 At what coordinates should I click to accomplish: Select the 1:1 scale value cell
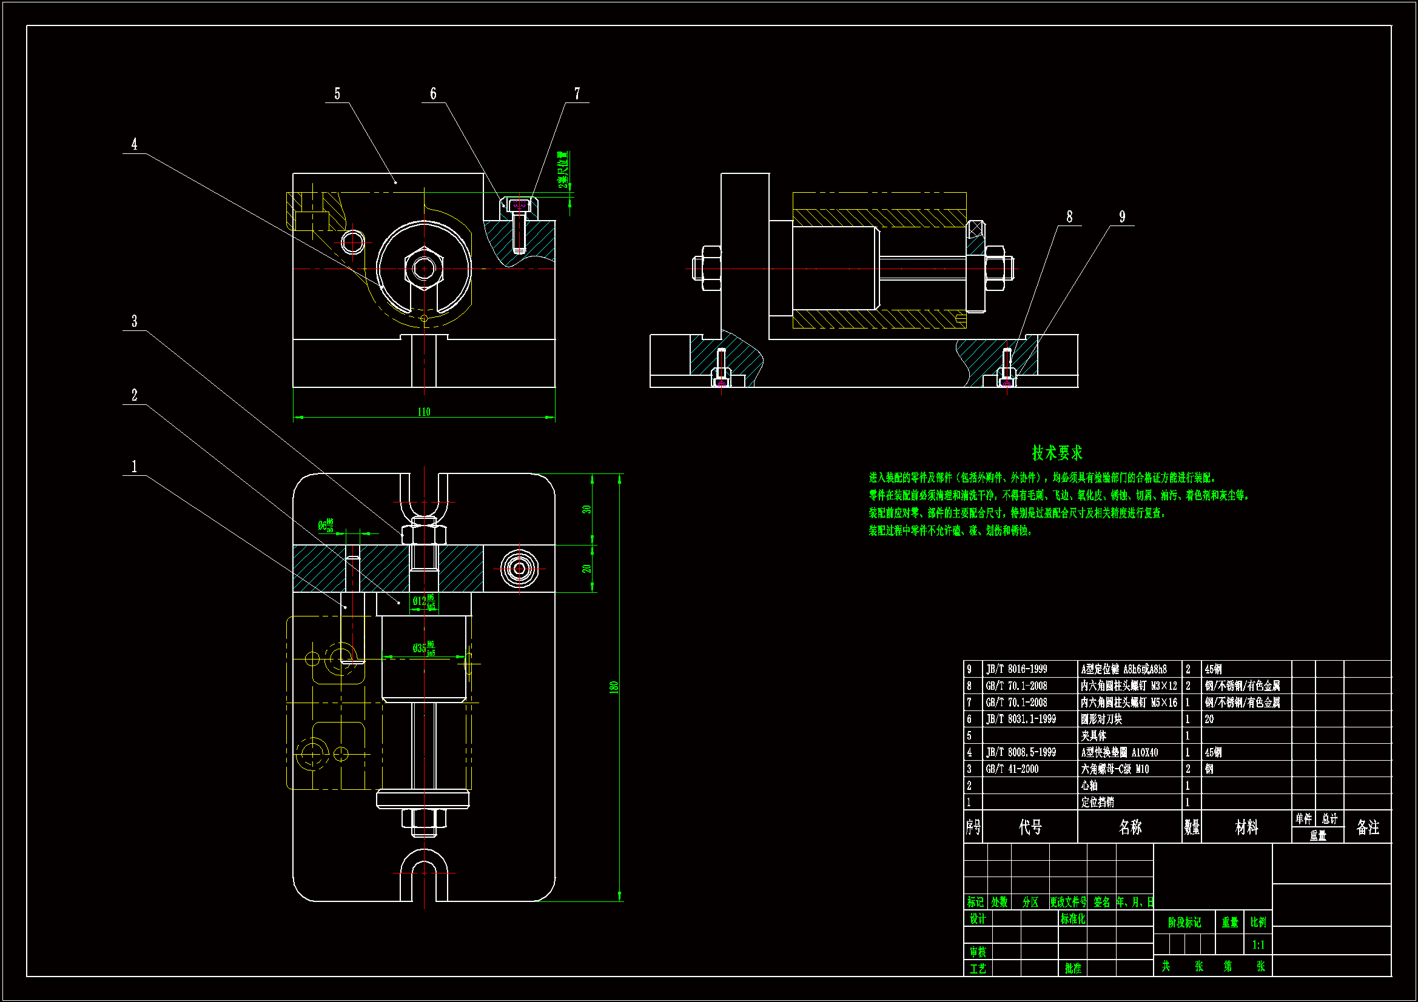click(x=1258, y=944)
